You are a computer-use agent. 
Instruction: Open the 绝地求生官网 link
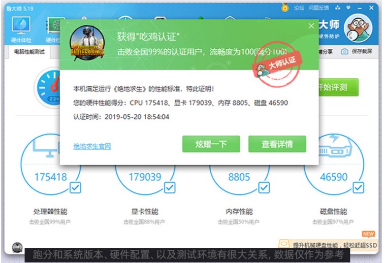tap(92, 146)
